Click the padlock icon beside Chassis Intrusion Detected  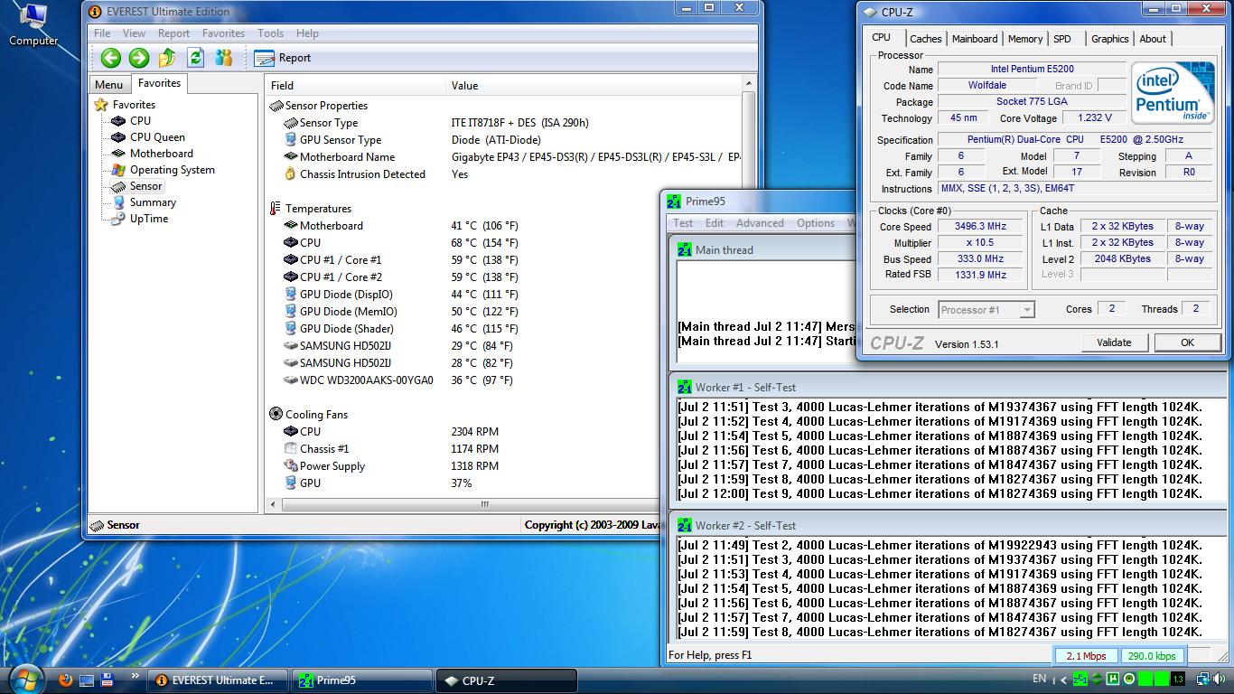pos(290,174)
